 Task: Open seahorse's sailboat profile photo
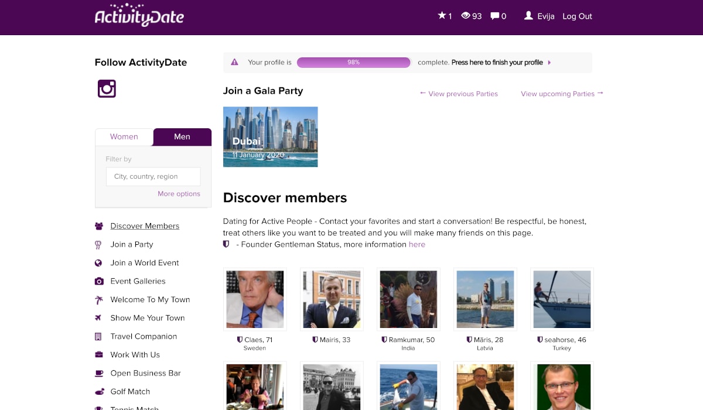562,299
